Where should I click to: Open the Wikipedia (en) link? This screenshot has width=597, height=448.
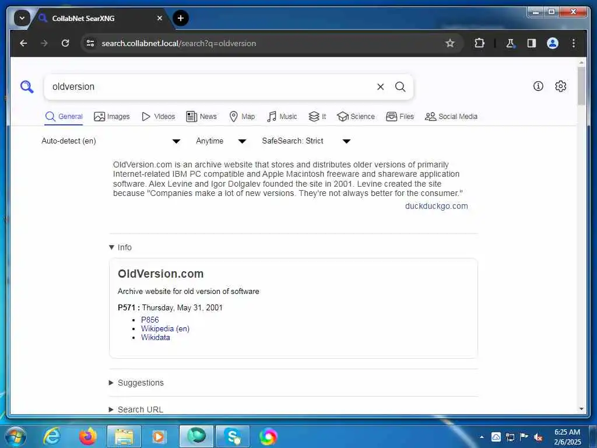[x=165, y=329]
